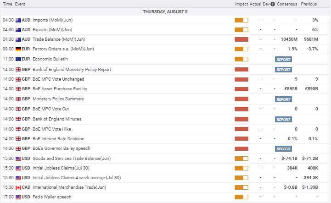The height and width of the screenshot is (203, 331).
Task: Click the US flag for Initial Jobless Claims(Jul 30)
Action: pyautogui.click(x=18, y=168)
